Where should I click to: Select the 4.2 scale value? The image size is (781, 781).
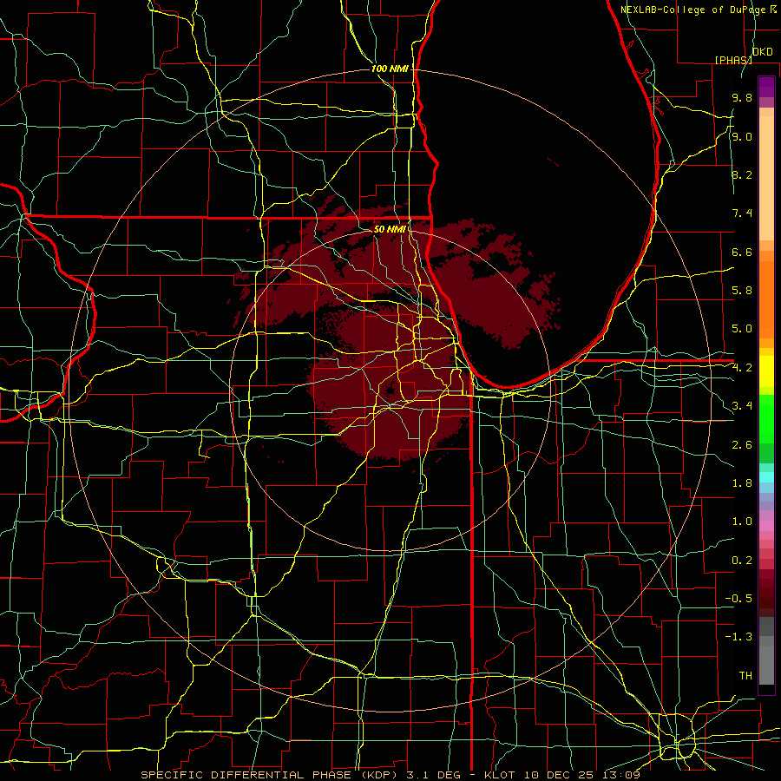[742, 368]
